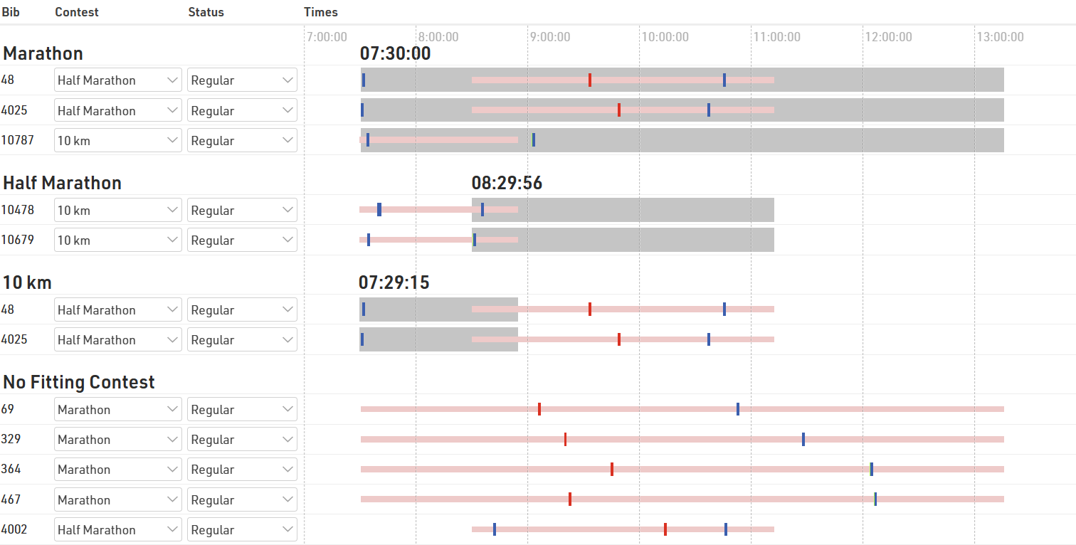Open the Contest dropdown for bib 10787
This screenshot has width=1076, height=545.
tap(118, 140)
